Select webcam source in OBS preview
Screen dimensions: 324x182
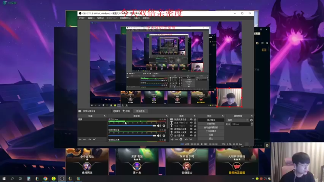point(229,97)
